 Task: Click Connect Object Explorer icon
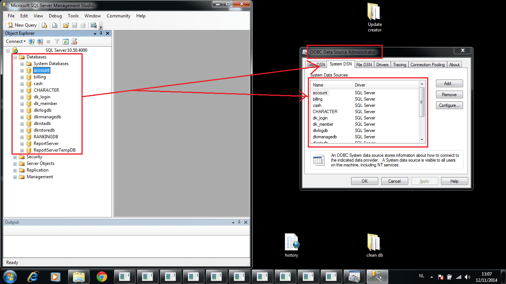coord(32,41)
